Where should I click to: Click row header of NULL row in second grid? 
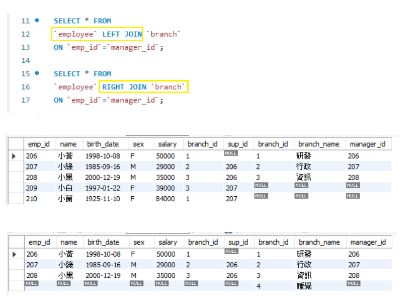click(17, 285)
